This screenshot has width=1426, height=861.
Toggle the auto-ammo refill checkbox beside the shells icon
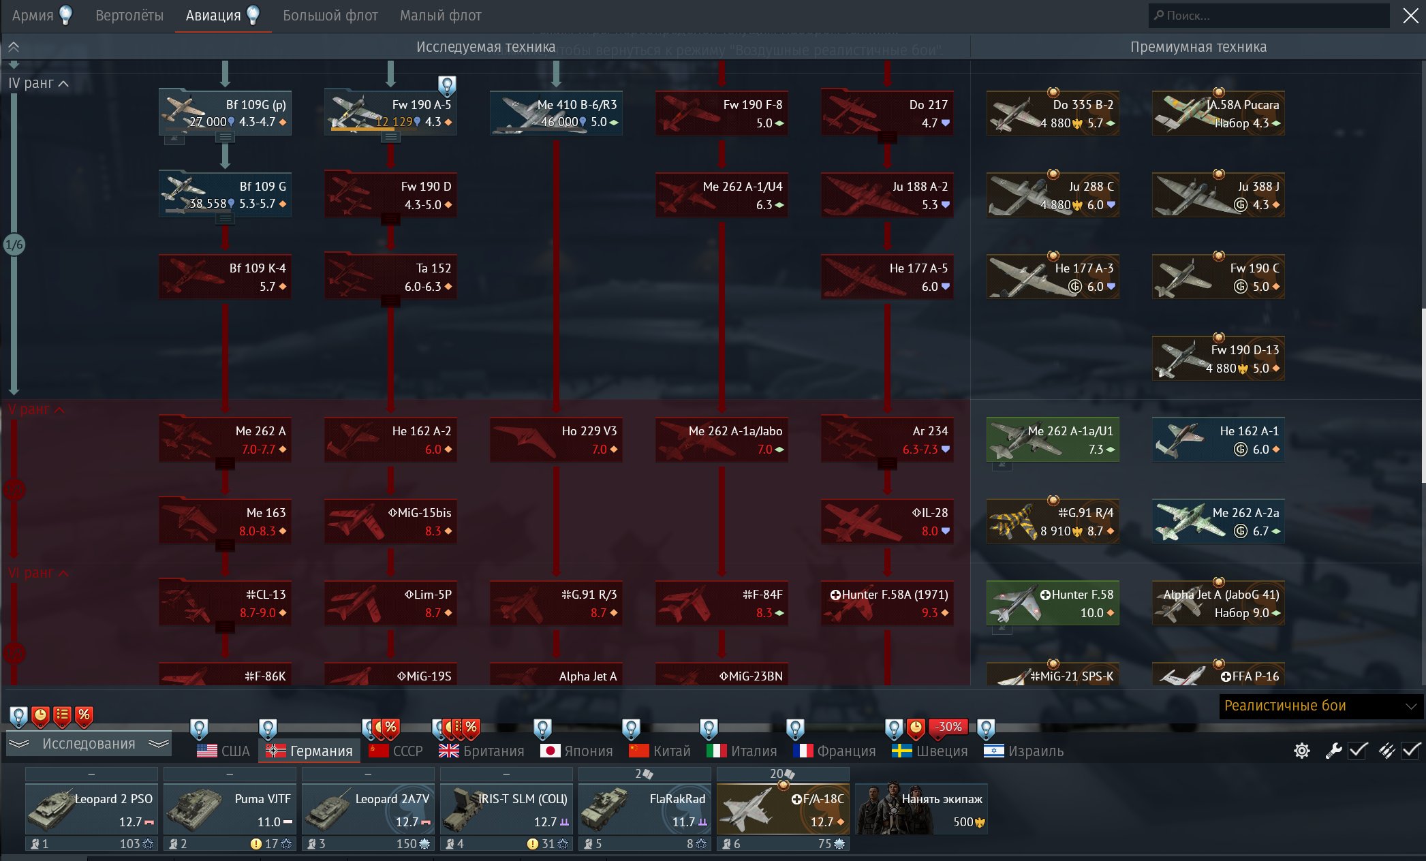point(1411,751)
